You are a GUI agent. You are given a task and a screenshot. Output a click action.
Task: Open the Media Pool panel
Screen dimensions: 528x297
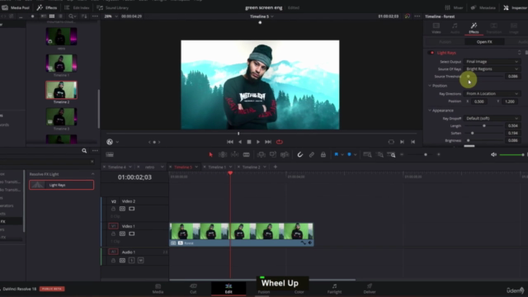coord(16,7)
